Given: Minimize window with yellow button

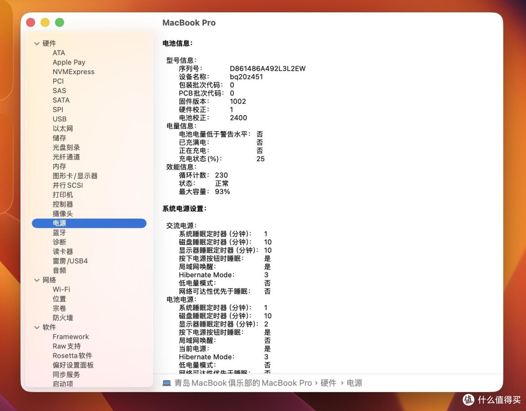Looking at the screenshot, I should click(x=45, y=22).
